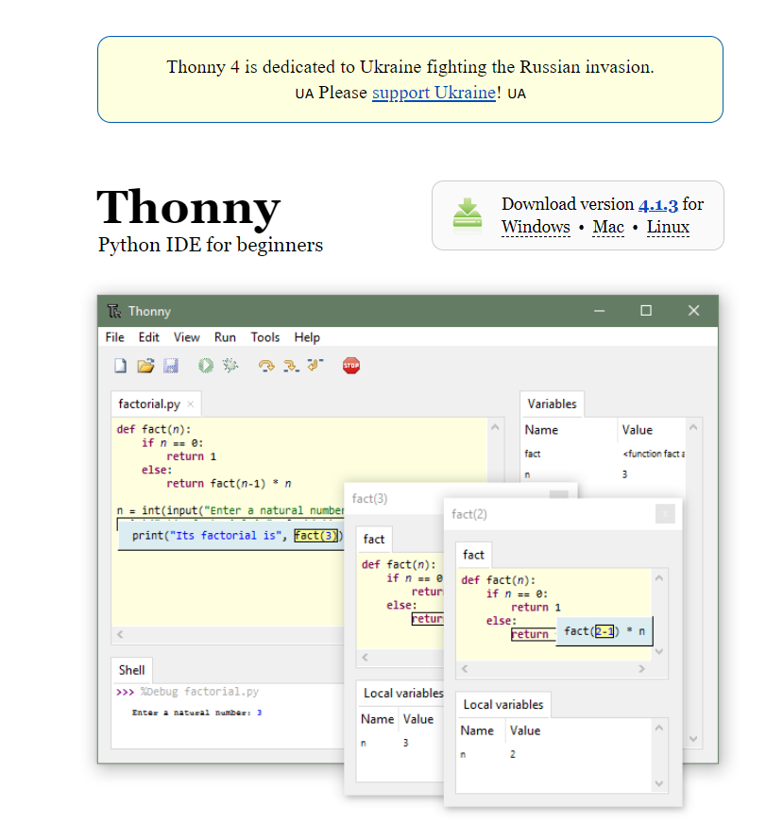
Task: Start debugging with the bug icon
Action: [x=230, y=365]
